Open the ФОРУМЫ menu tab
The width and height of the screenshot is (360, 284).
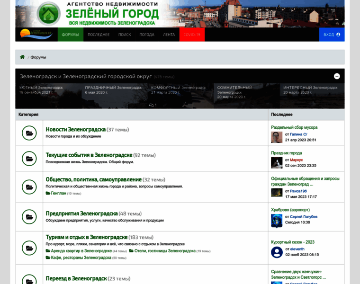pos(70,35)
